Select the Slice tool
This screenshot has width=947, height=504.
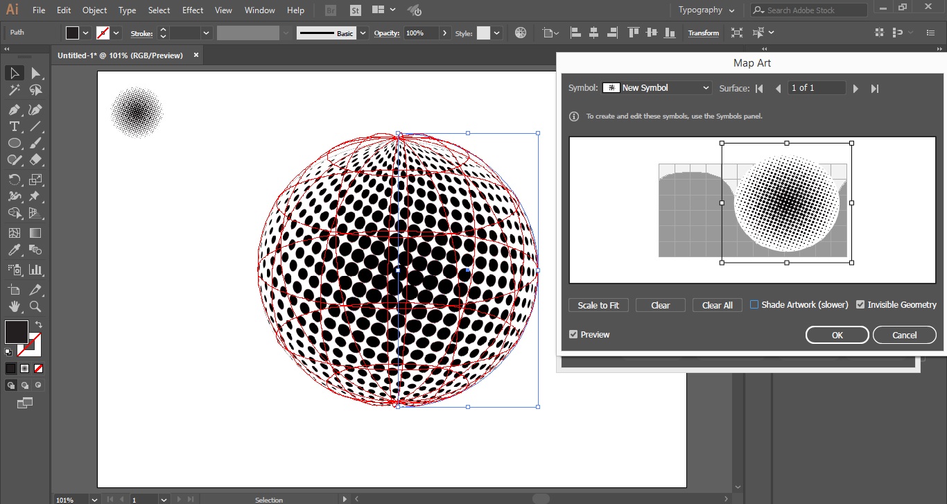click(x=35, y=289)
